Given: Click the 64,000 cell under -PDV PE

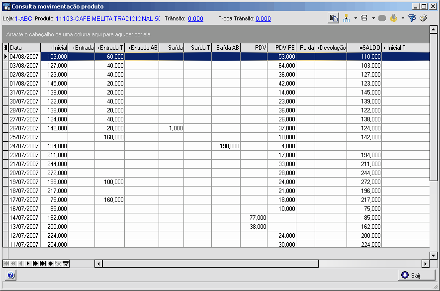Looking at the screenshot, I should 281,66.
